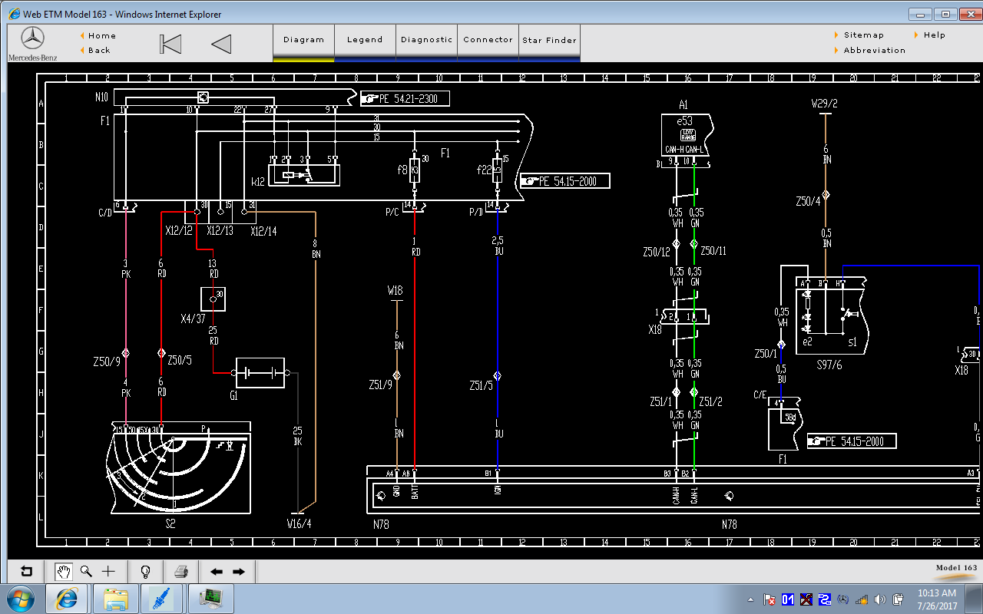The height and width of the screenshot is (614, 983).
Task: Open the Connector tab
Action: [x=488, y=40]
